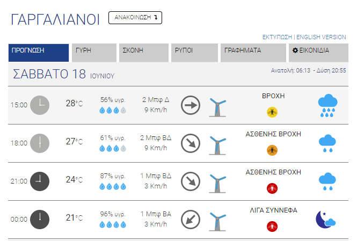Open the ENGLISH VERSION link
Viewport: 357px width, 241px height.
[321, 37]
